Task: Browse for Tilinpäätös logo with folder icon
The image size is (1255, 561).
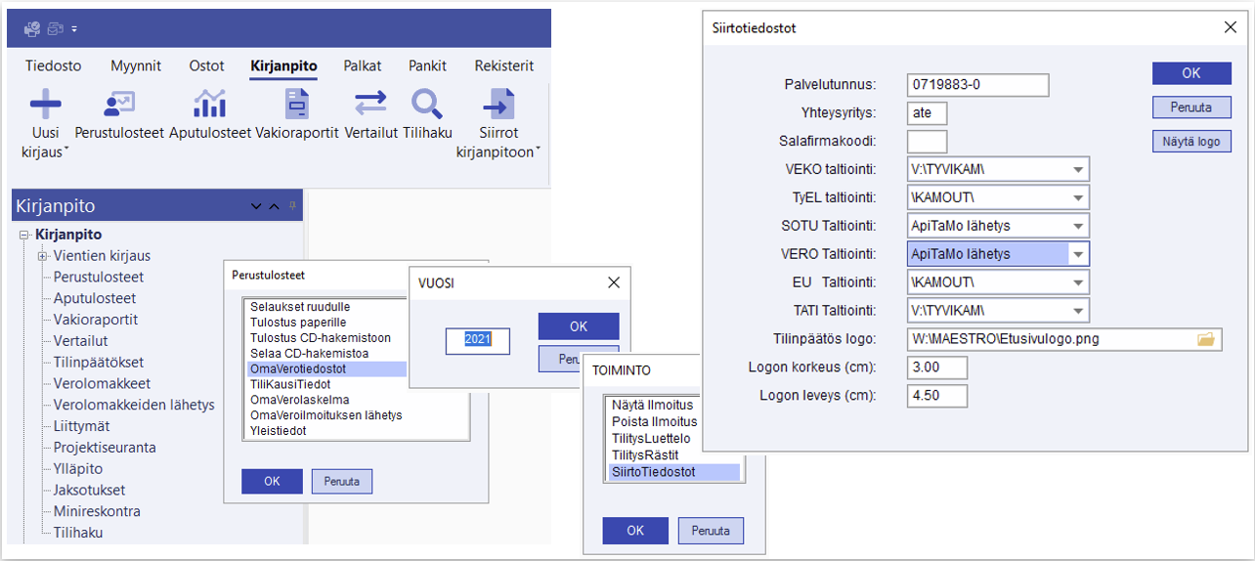Action: pyautogui.click(x=1206, y=339)
